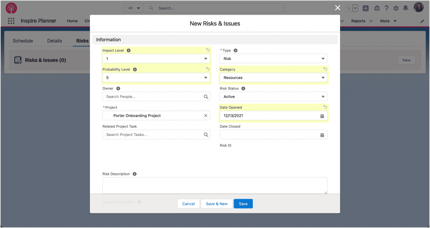The width and height of the screenshot is (430, 228).
Task: Expand the Impact Level dropdown
Action: [156, 59]
